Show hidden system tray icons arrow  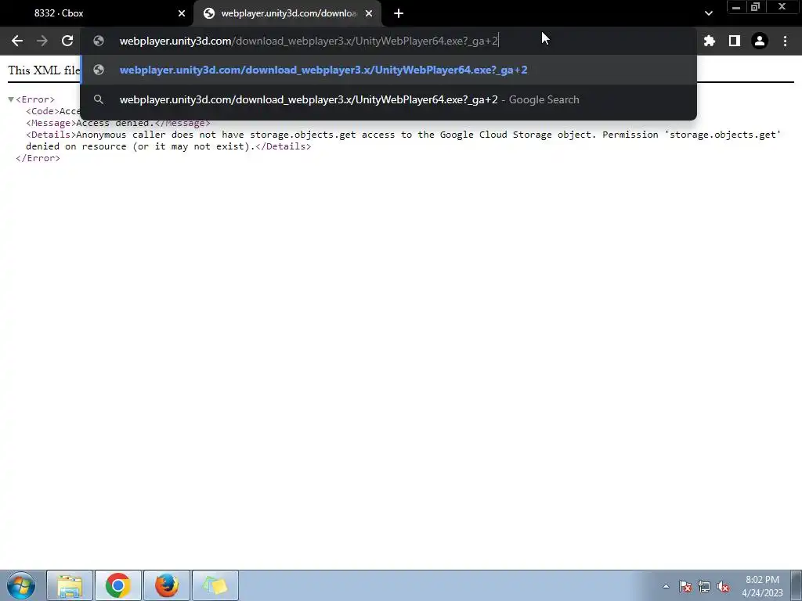[x=666, y=586]
